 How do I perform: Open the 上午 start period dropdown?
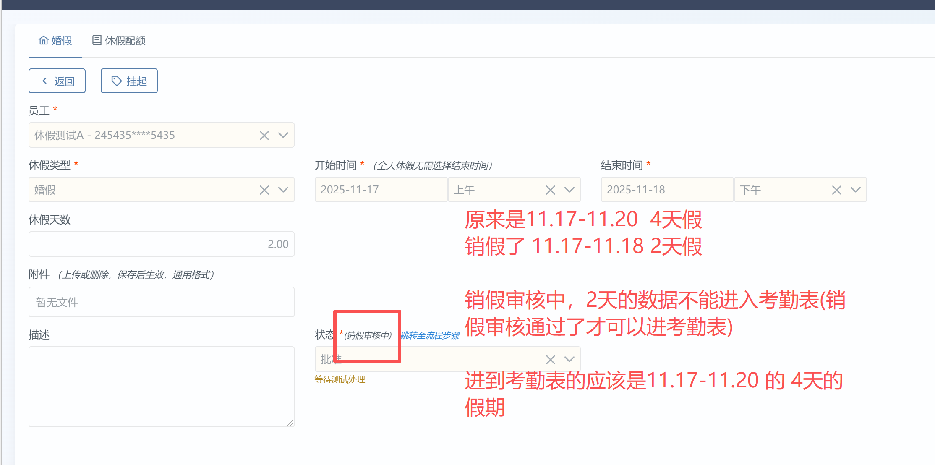(x=569, y=190)
